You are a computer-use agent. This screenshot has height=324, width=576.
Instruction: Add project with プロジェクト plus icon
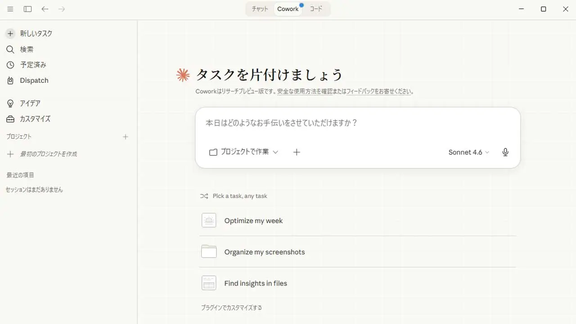point(126,137)
